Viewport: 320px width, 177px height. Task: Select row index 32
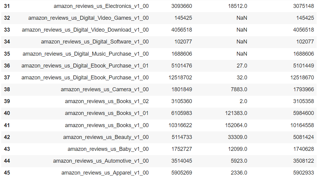(7, 18)
